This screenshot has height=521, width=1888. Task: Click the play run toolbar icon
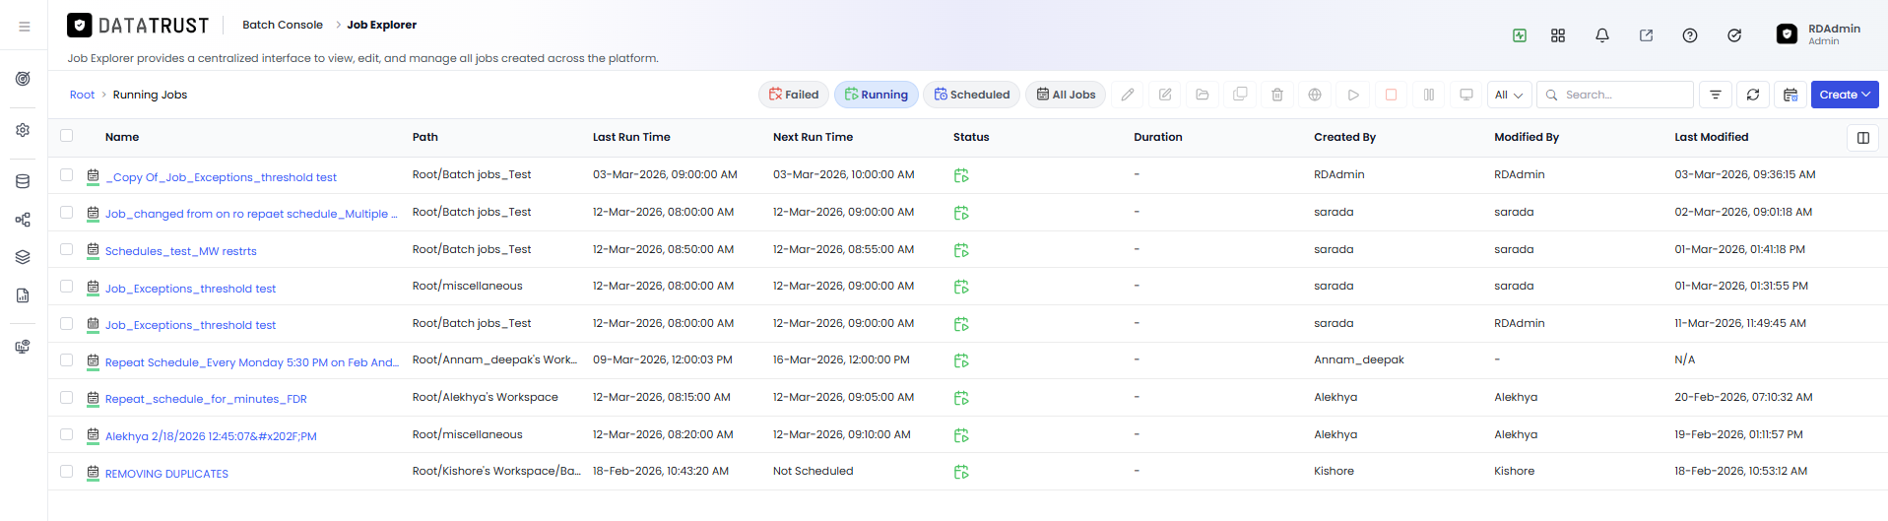point(1353,95)
